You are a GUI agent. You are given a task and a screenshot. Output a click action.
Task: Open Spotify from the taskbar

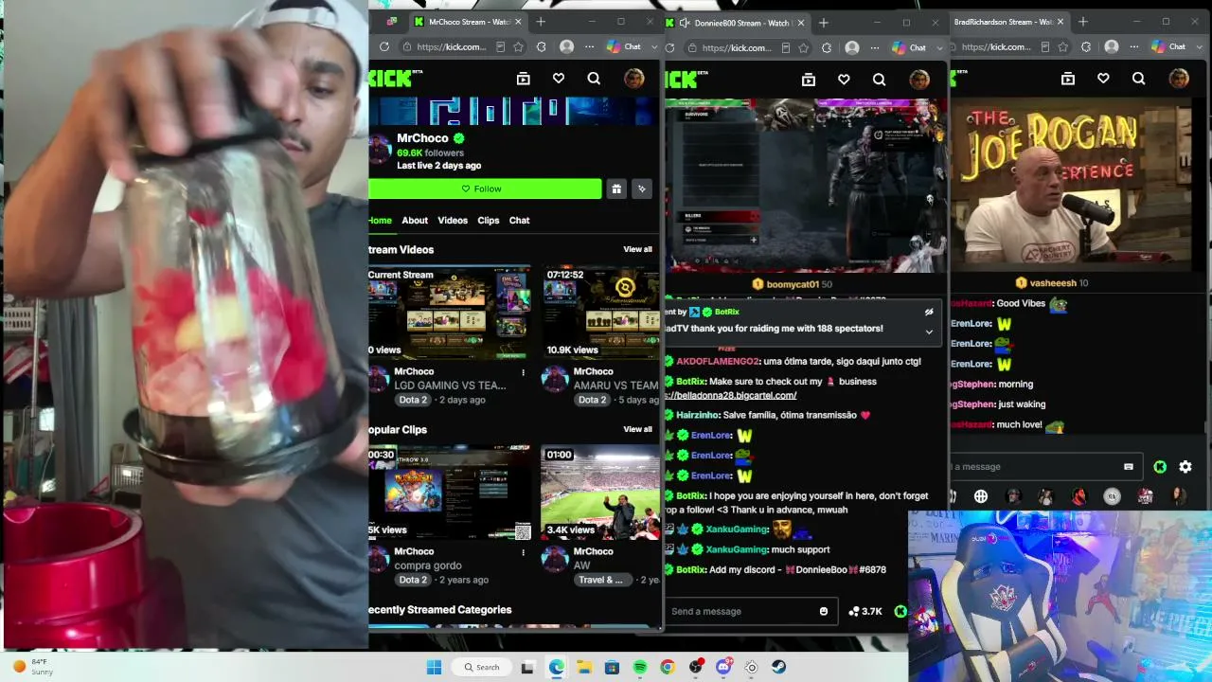(640, 667)
